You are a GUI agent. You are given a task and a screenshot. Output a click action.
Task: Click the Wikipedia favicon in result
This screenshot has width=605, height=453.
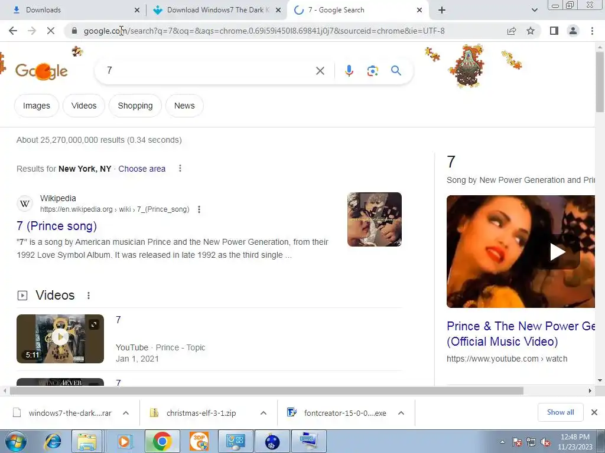[x=25, y=203]
